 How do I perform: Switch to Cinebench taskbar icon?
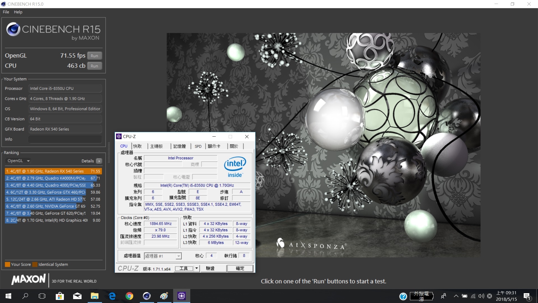click(147, 296)
